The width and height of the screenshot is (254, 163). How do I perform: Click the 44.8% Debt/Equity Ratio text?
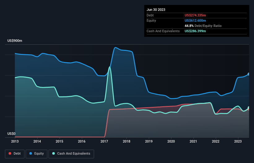(203, 26)
